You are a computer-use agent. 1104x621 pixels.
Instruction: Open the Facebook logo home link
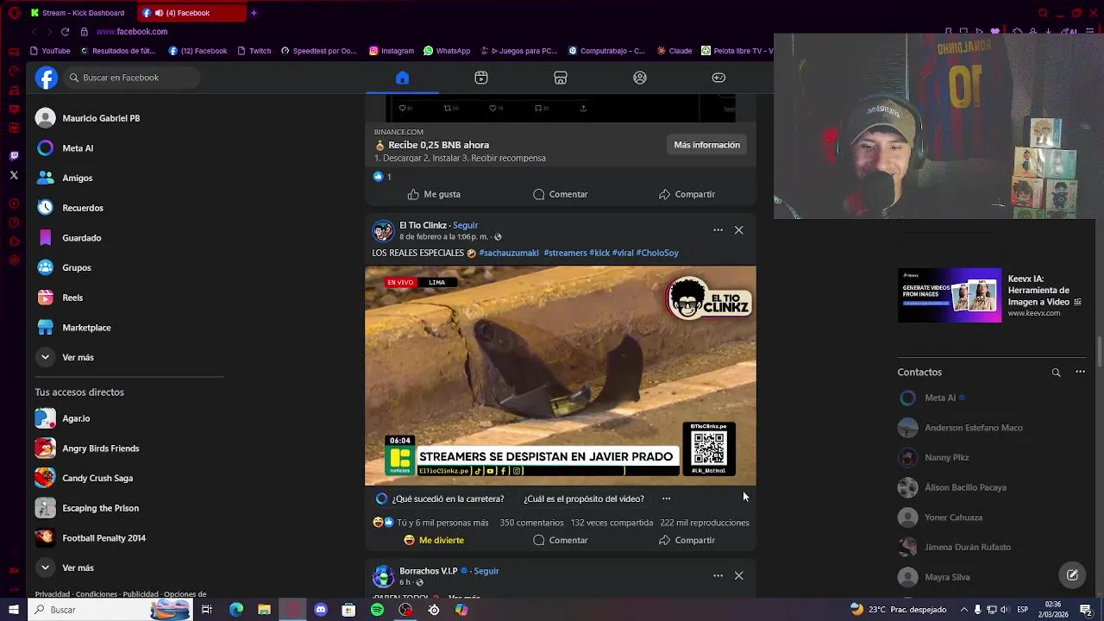coord(47,78)
